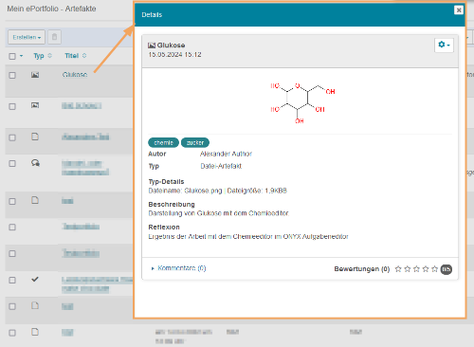Check the checkbox of the checkmark-icon row
Screen dimensions: 474x347
pyautogui.click(x=12, y=280)
